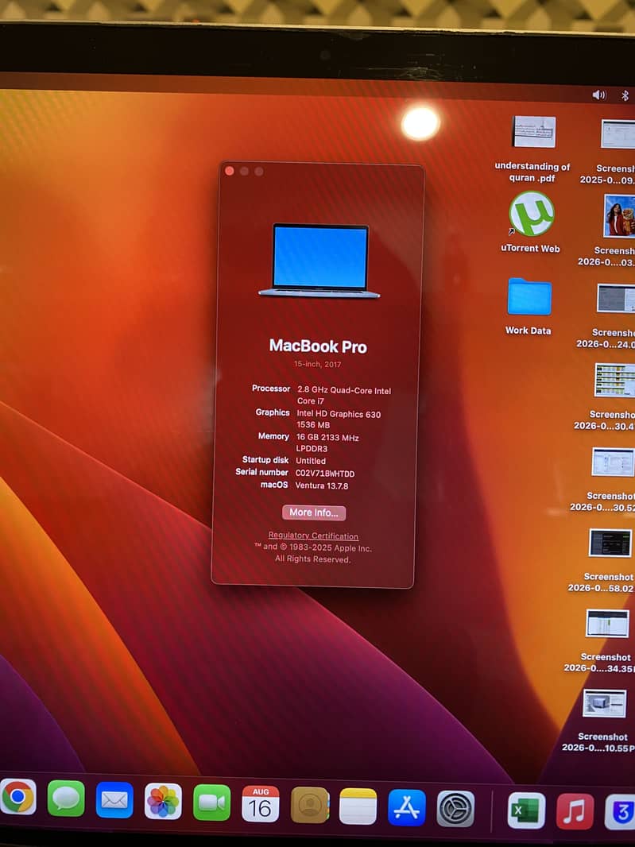
Task: Click the volume icon in the menu bar
Action: click(x=598, y=95)
